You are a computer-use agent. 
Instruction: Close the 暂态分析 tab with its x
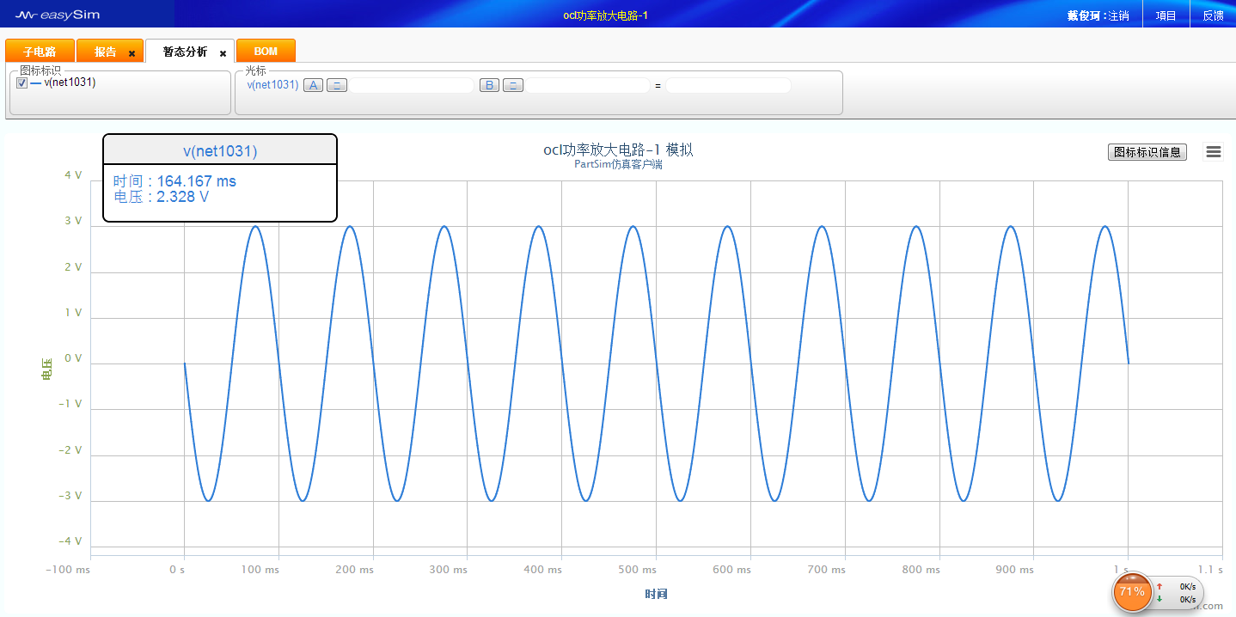point(223,53)
